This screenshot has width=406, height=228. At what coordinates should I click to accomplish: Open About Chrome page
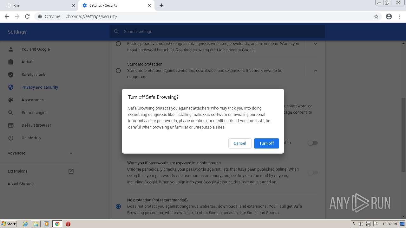tap(21, 184)
